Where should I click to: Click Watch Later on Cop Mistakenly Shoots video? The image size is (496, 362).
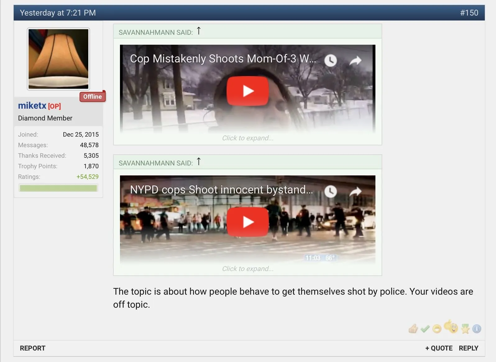pyautogui.click(x=331, y=60)
